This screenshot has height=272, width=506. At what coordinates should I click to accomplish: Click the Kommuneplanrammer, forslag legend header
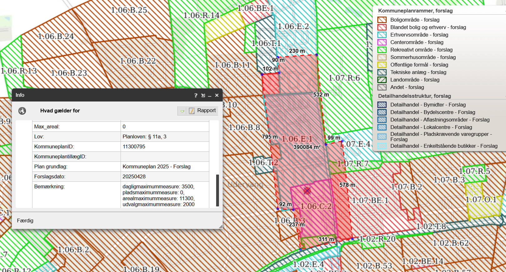point(415,11)
